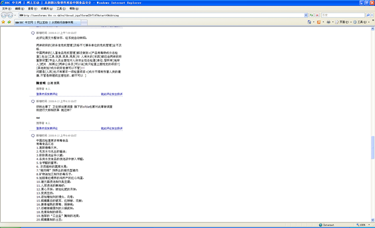Open the 页面 (Page) command bar menu

point(342,22)
